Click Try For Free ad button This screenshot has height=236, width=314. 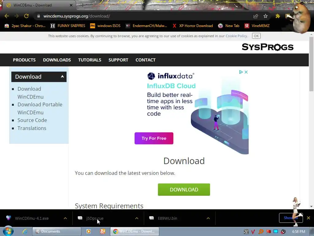(x=154, y=138)
